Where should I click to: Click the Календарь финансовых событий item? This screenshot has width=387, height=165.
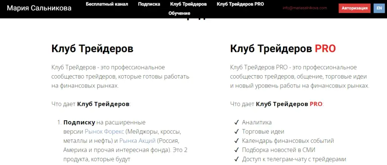pos(288,141)
